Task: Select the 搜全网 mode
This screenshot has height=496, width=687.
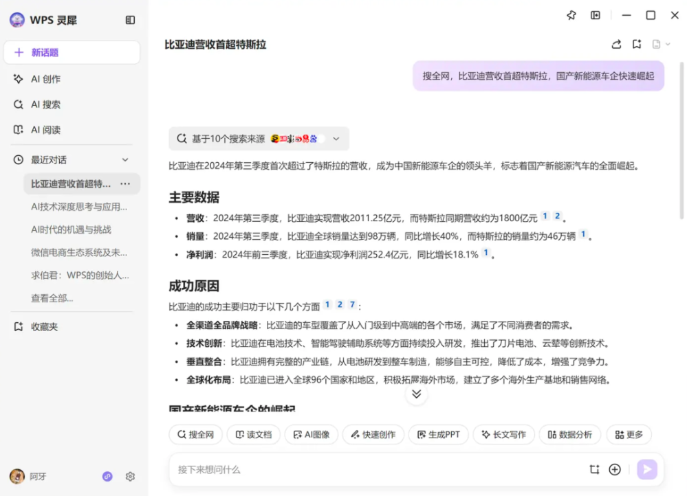Action: (x=195, y=435)
